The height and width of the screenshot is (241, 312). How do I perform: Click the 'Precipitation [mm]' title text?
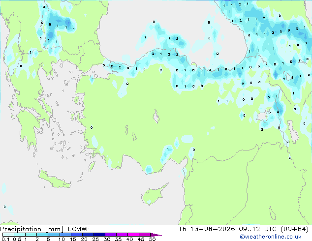pos(32,229)
